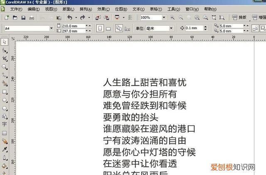Expand the undo history dropdown arrow
Viewport: 266px width, 175px height.
[x=76, y=17]
